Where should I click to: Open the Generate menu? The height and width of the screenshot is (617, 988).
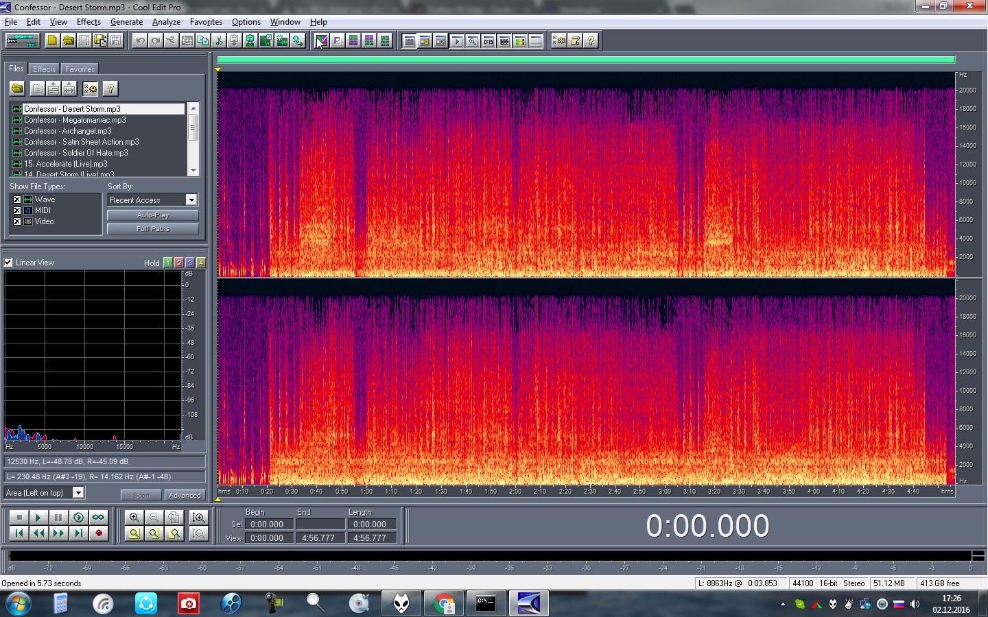tap(126, 22)
